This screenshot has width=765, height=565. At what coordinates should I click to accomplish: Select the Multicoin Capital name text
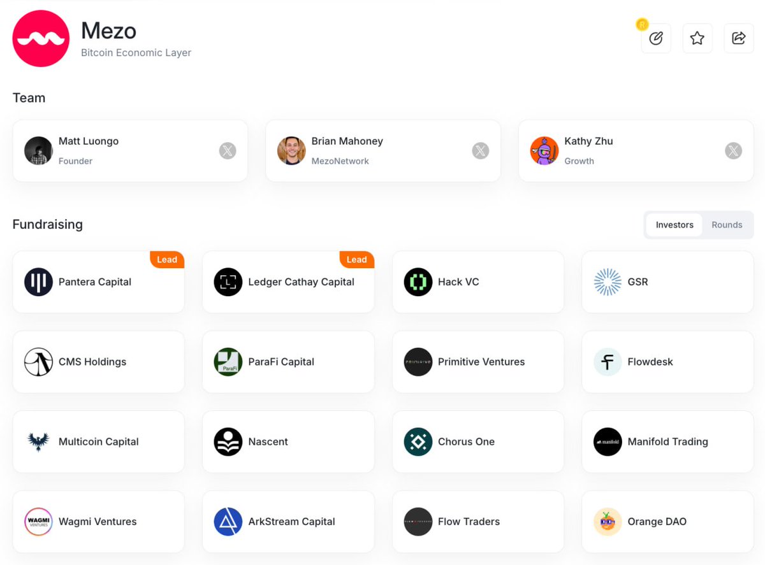(x=99, y=441)
